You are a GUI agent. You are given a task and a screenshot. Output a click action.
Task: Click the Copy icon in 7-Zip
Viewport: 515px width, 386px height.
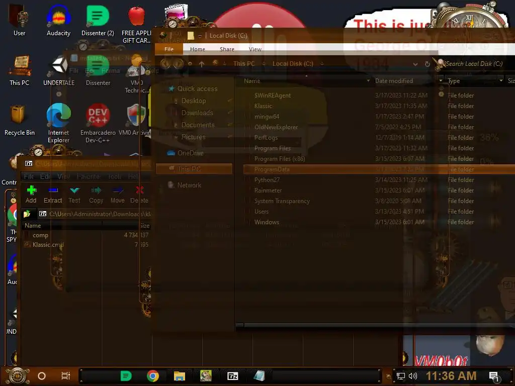[96, 190]
